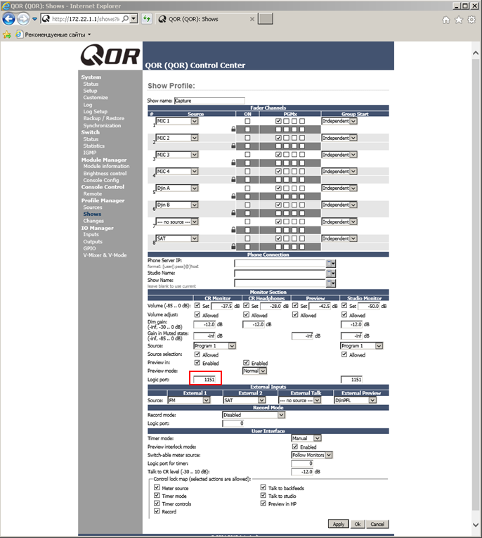Image resolution: width=482 pixels, height=538 pixels.
Task: Open the browser Home icon
Action: (x=445, y=20)
